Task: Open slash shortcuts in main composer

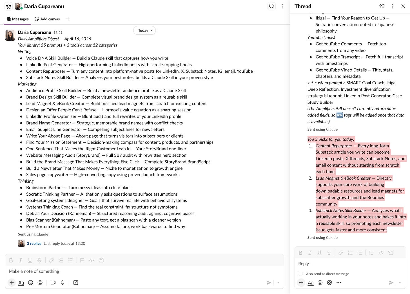Action: click(x=76, y=282)
